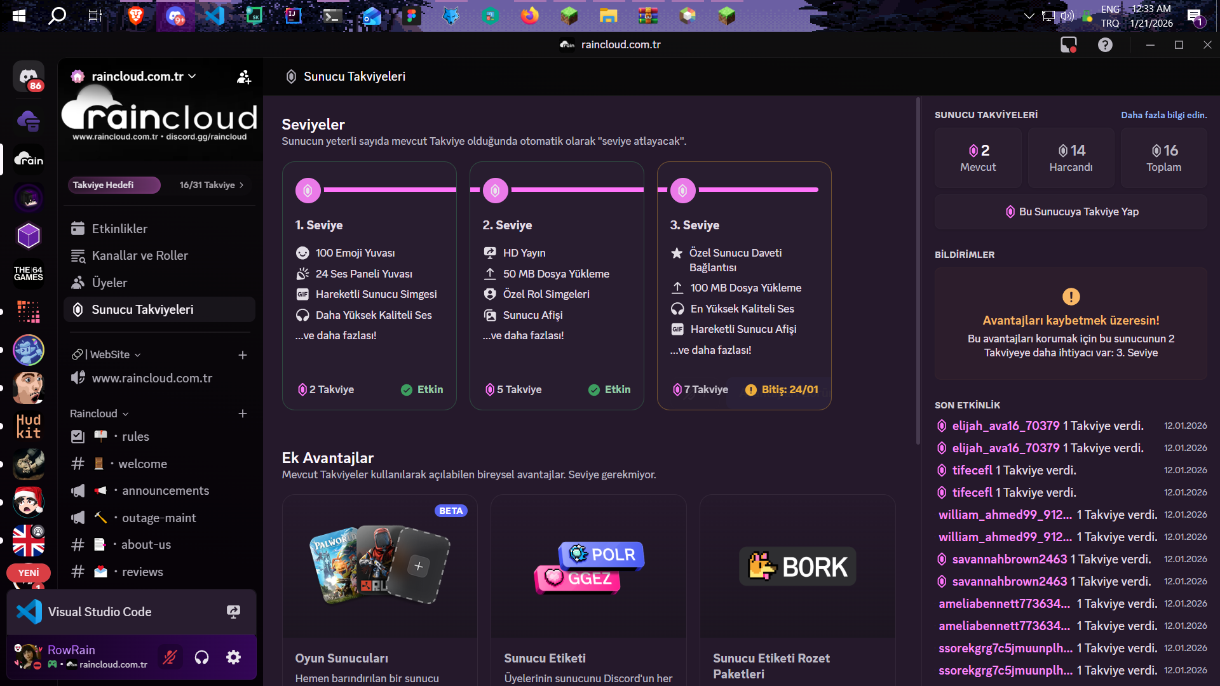
Task: Open Discord direct messages home icon
Action: click(x=29, y=77)
